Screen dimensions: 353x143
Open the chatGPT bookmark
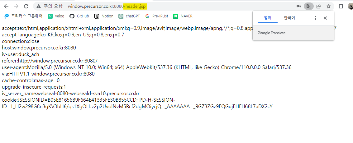129,16
